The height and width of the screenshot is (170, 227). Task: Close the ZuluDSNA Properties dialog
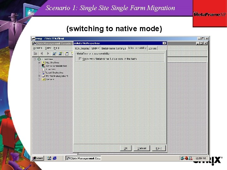(164, 43)
